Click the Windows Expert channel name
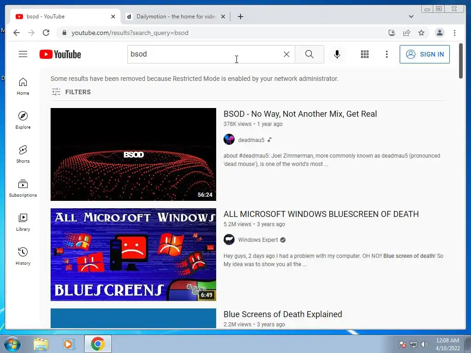The height and width of the screenshot is (353, 471). (258, 240)
